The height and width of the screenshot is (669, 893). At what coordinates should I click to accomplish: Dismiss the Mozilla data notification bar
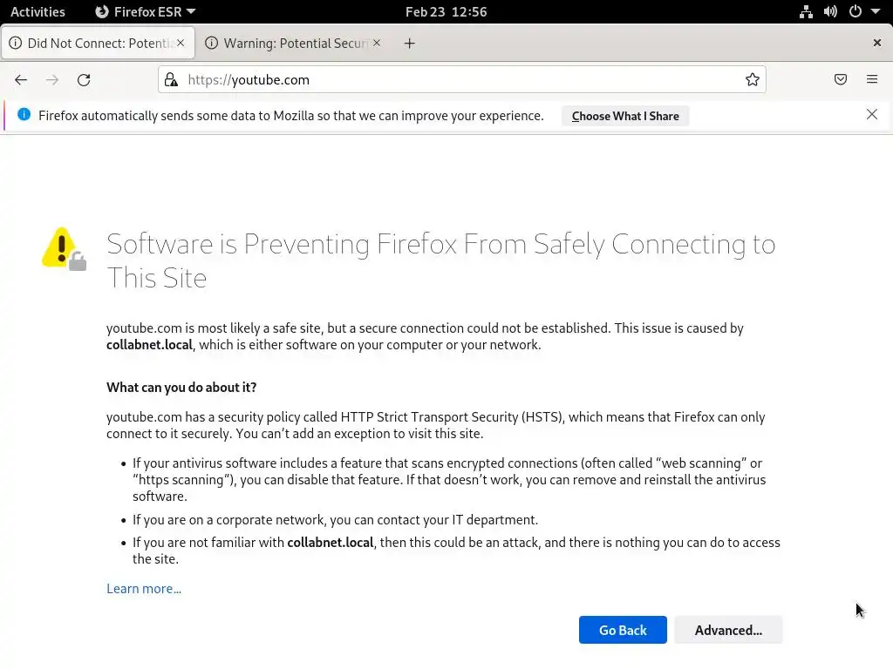click(872, 114)
